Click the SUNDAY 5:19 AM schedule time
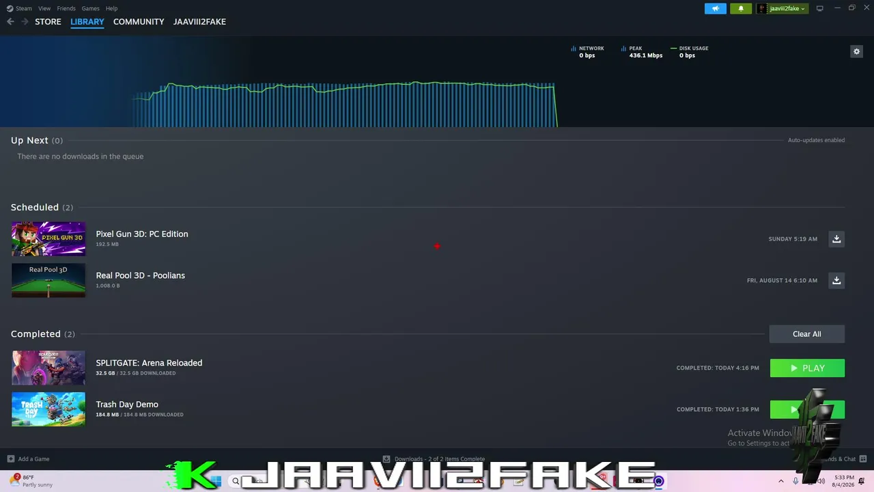The height and width of the screenshot is (492, 874). (x=793, y=239)
